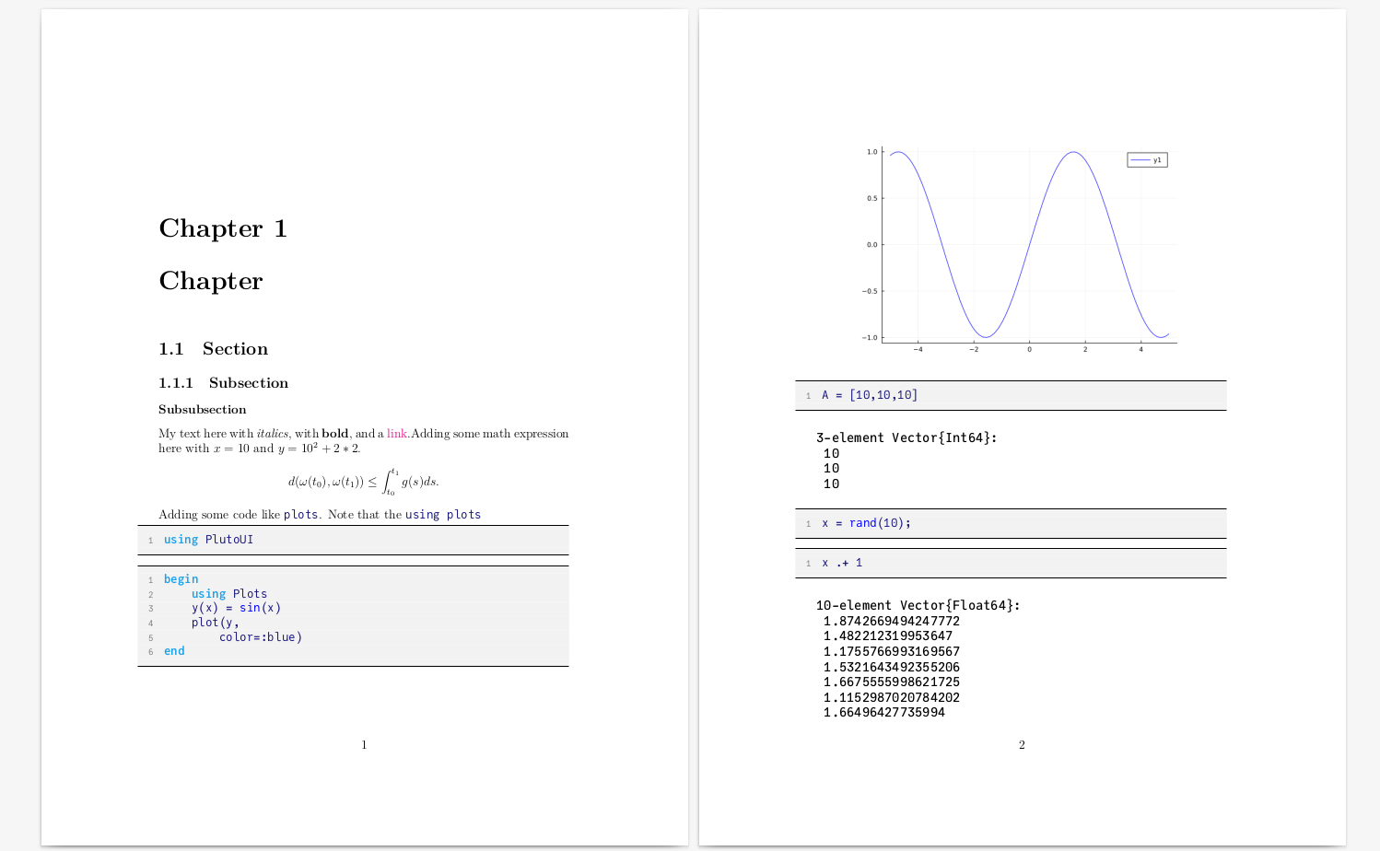Screen dimensions: 1380x851
Task: Click the y-axis label '−1.0' on plot
Action: tap(870, 338)
